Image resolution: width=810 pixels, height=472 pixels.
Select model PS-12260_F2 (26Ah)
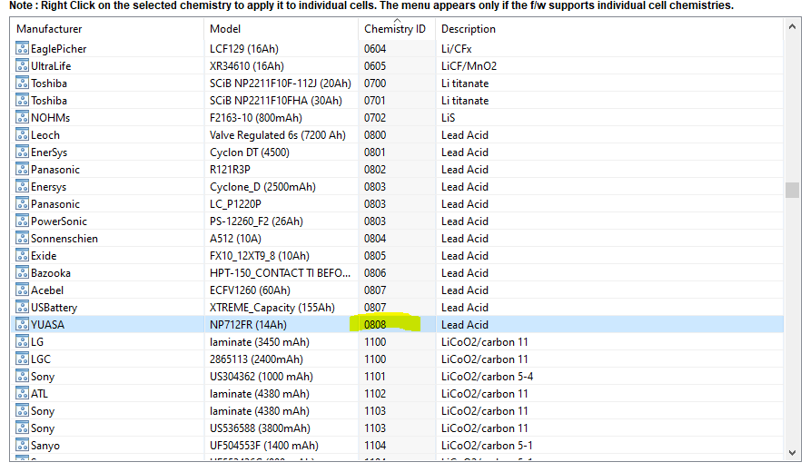(x=256, y=221)
